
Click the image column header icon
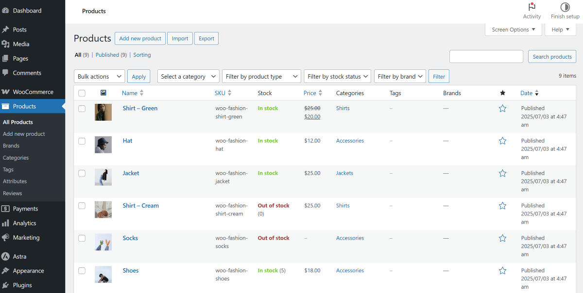[103, 93]
